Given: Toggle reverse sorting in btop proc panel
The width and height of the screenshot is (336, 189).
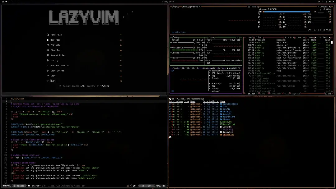Looking at the screenshot, I should (301, 37).
